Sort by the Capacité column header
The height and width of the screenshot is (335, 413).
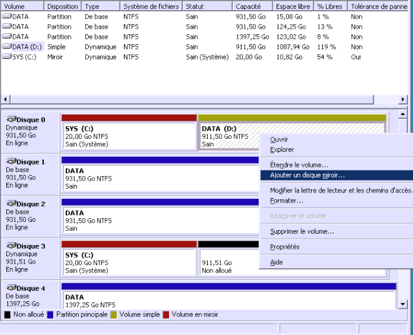[253, 6]
